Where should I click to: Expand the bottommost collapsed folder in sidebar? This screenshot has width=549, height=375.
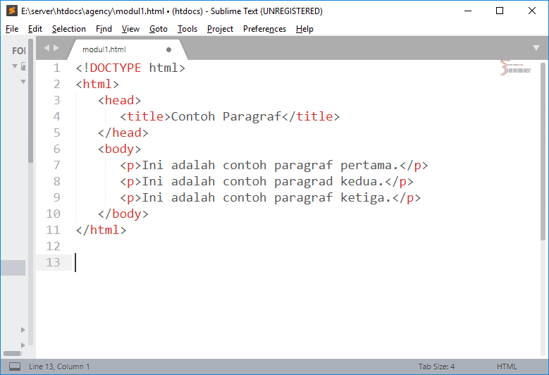point(23,345)
